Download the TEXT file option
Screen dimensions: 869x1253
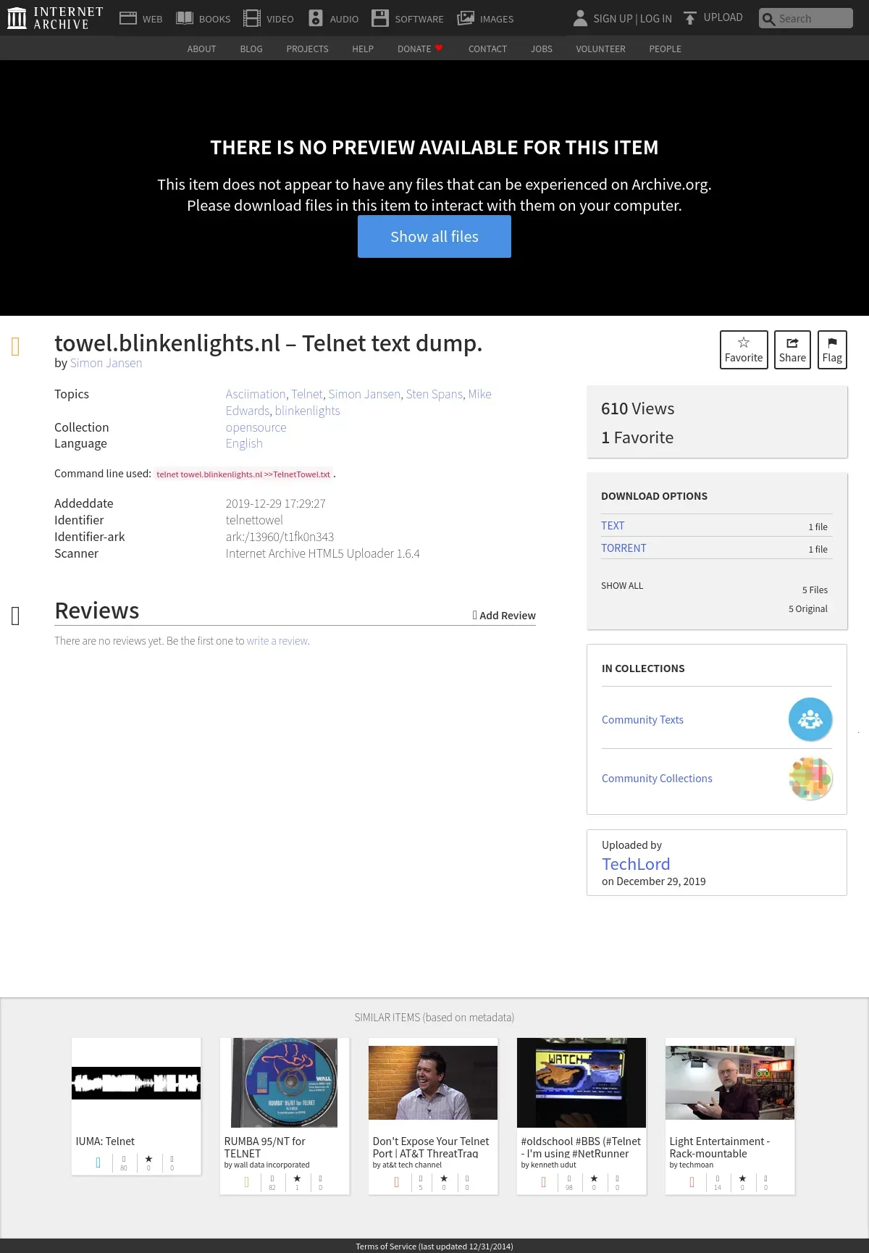[x=613, y=526]
